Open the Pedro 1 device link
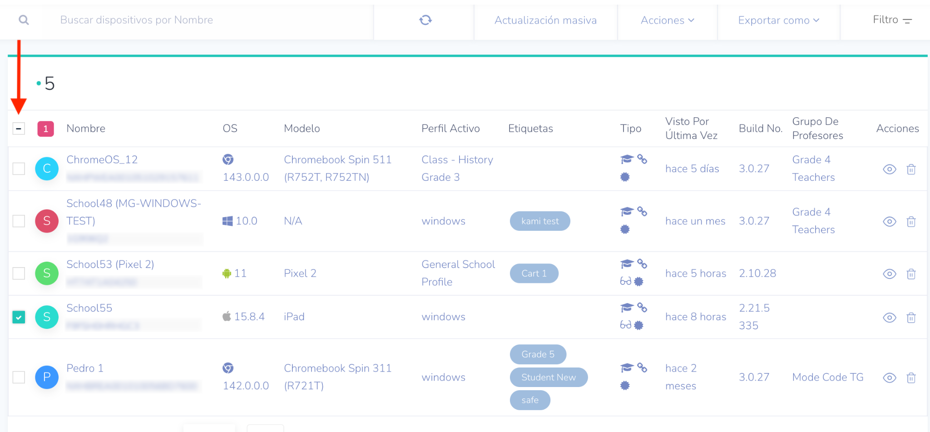930x432 pixels. coord(85,368)
